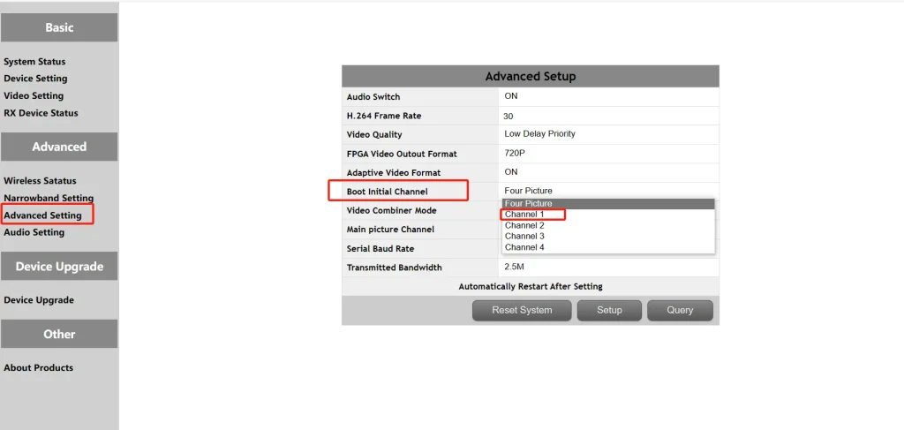Image resolution: width=904 pixels, height=430 pixels.
Task: Open System Status page
Action: [34, 62]
